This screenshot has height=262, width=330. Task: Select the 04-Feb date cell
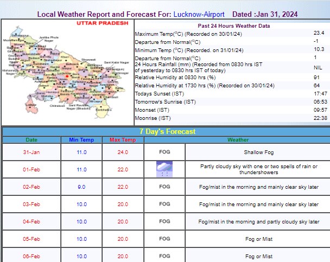(x=31, y=221)
